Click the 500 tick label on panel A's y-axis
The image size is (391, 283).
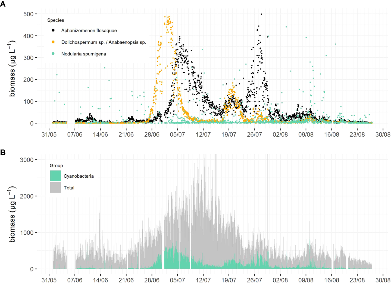(x=28, y=14)
